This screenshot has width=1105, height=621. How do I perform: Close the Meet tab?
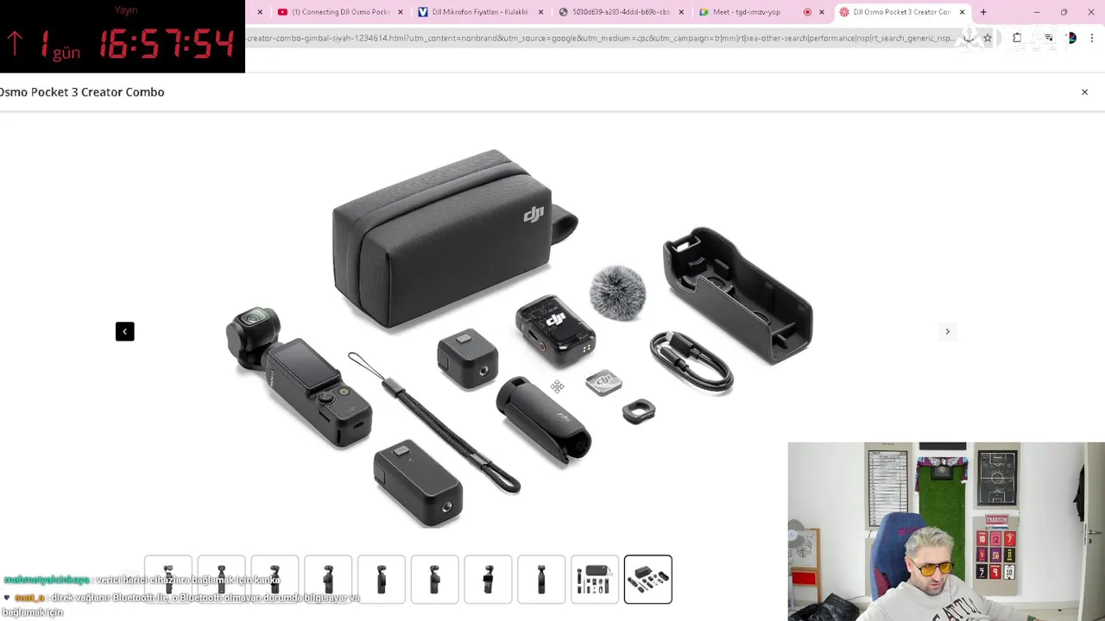[822, 12]
